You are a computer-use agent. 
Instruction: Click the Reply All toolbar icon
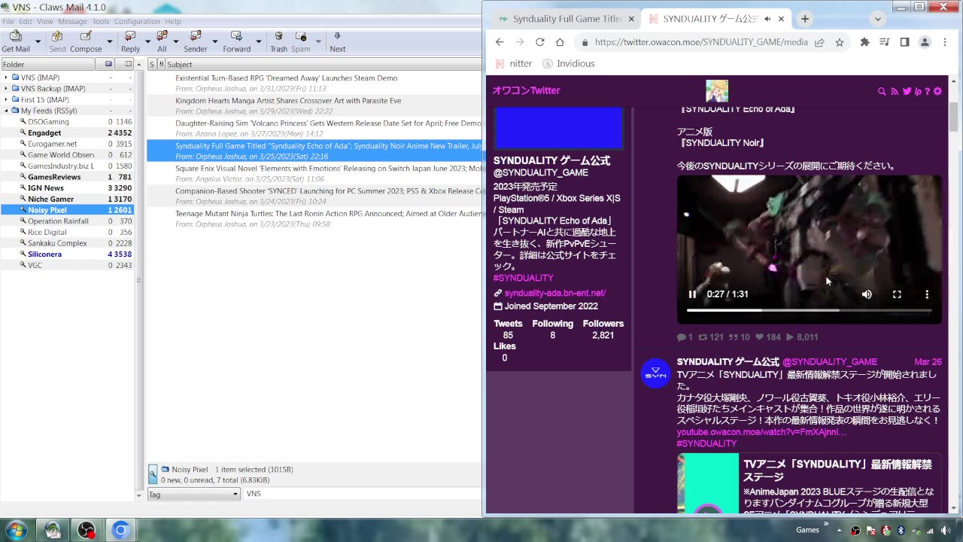[162, 36]
